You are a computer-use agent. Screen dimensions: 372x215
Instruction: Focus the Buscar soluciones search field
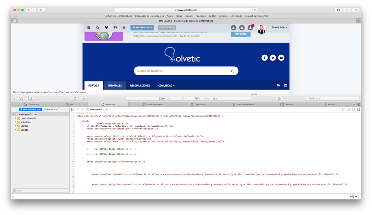click(186, 71)
